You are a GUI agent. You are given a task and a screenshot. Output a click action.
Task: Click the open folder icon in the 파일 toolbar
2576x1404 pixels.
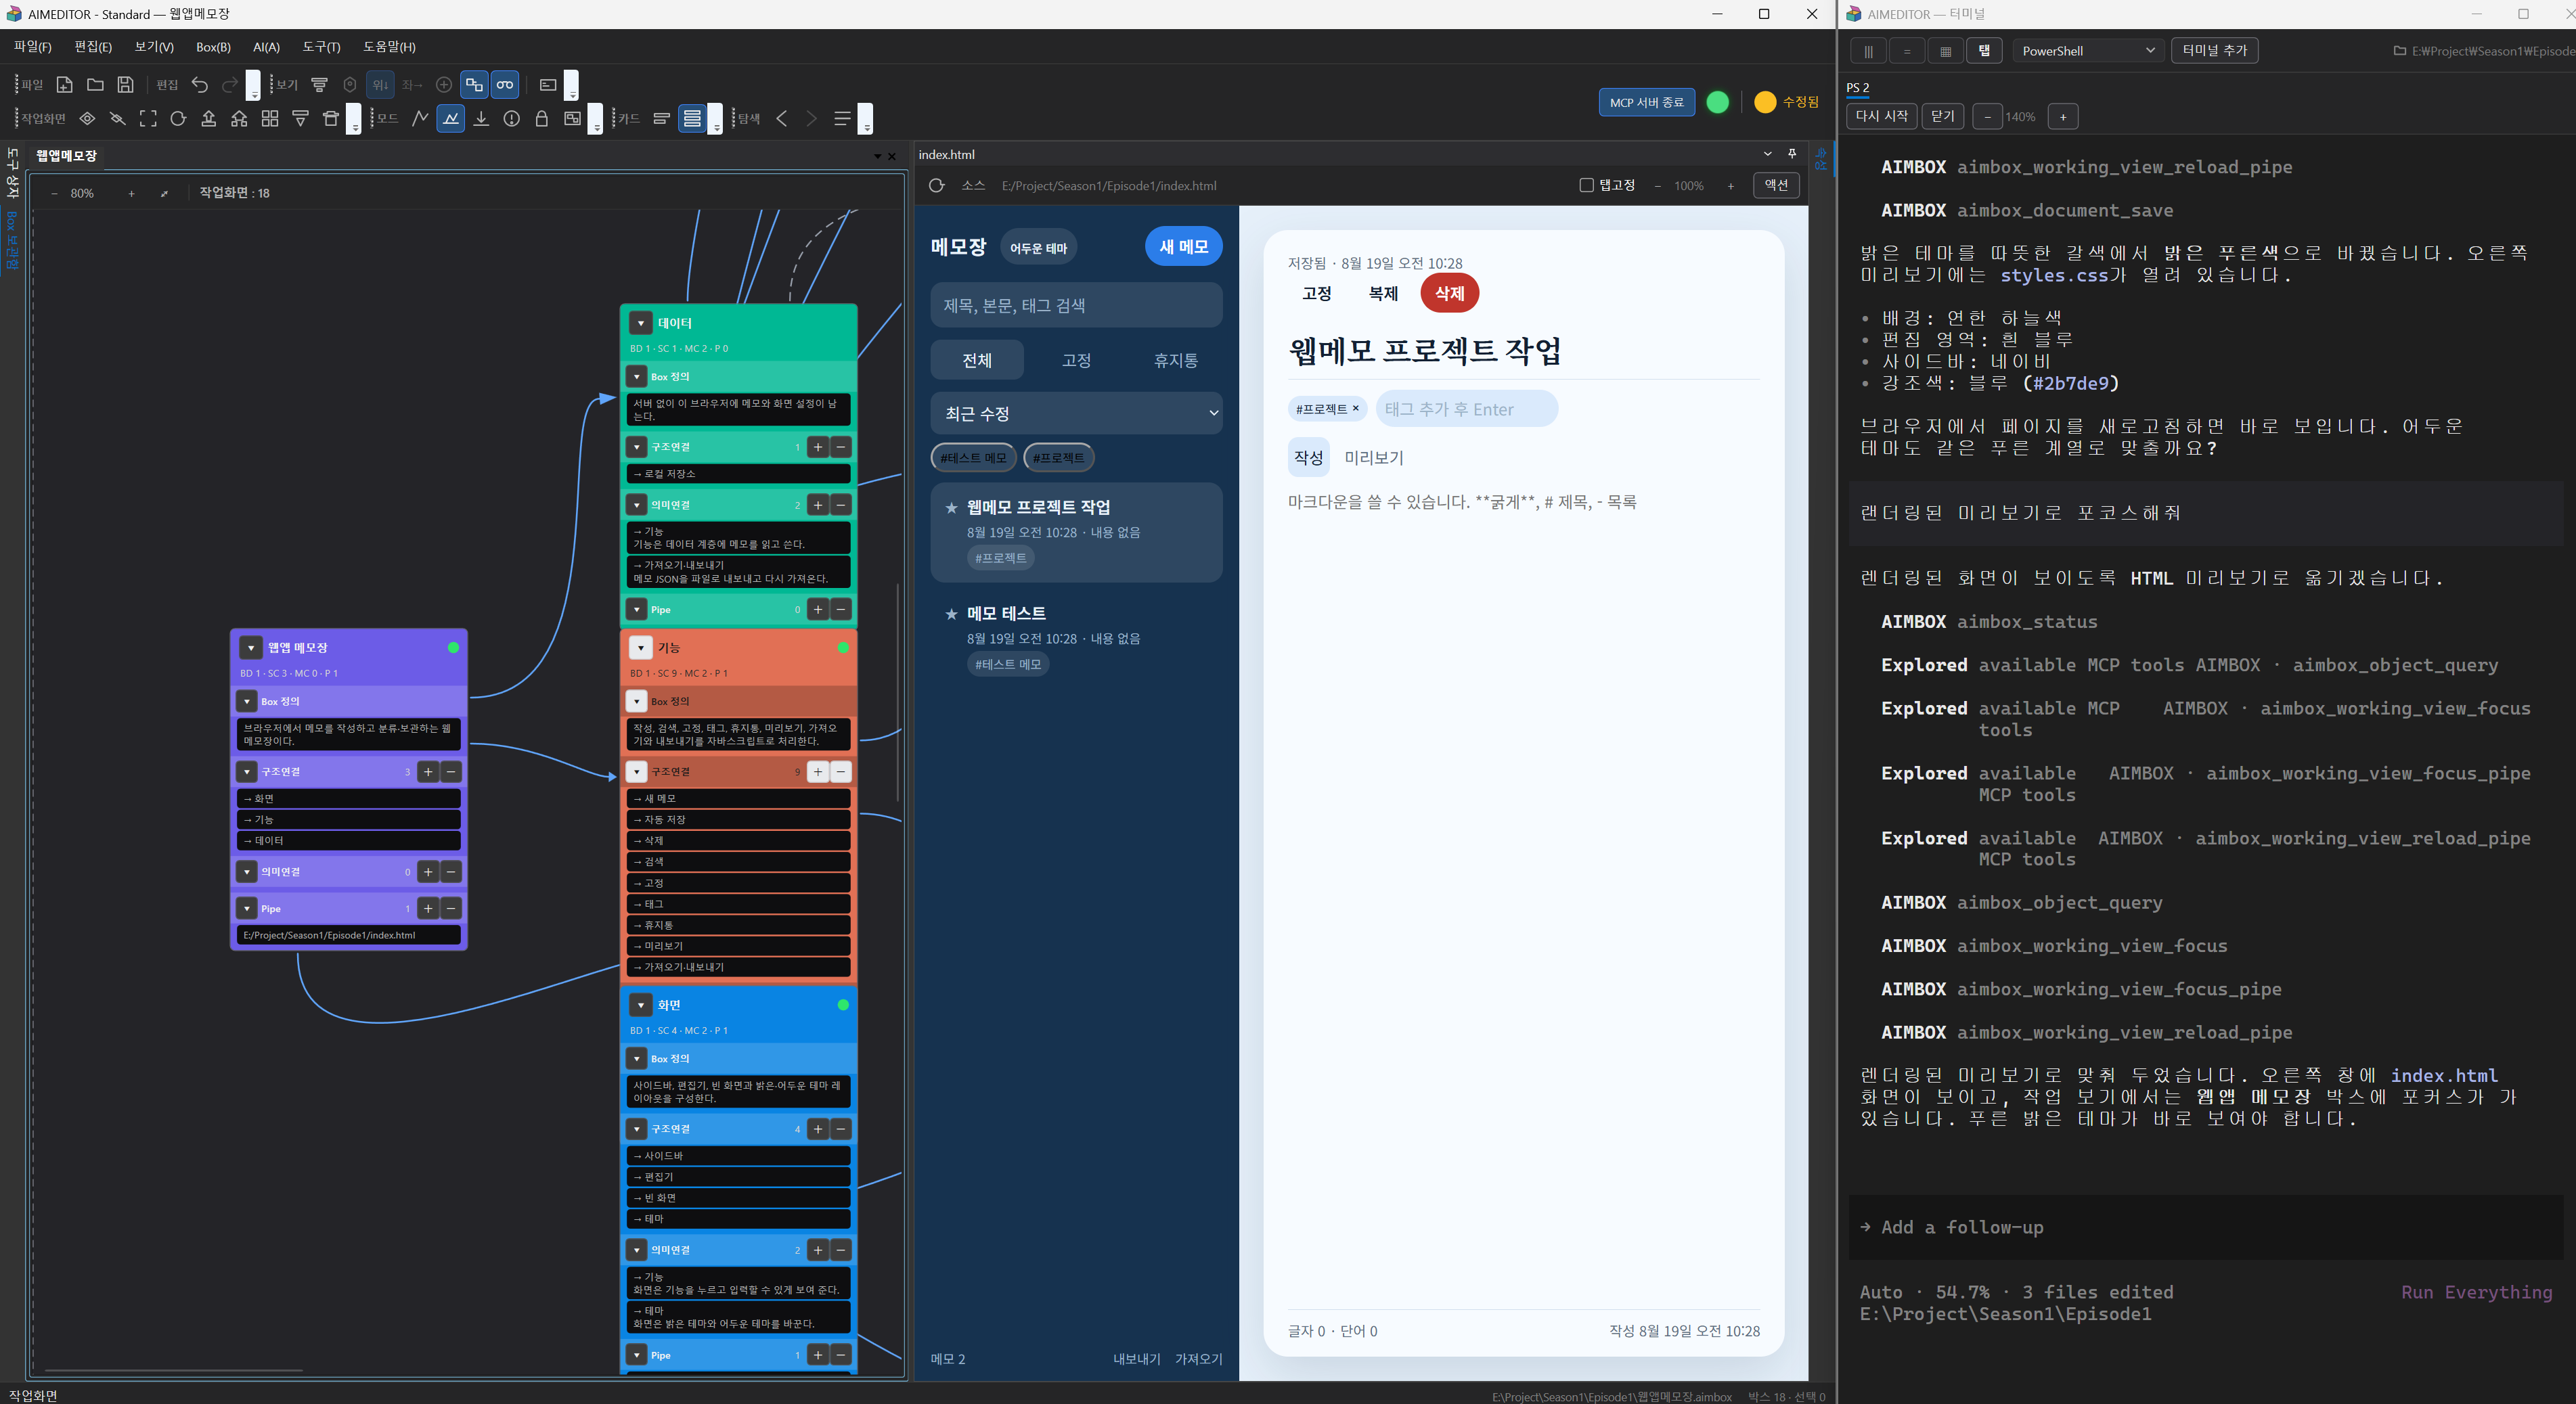click(95, 85)
